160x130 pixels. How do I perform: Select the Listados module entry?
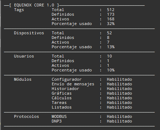[62, 107]
